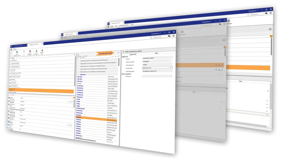281x158 pixels.
Task: Click the plus icon next to electricity_plant_custom
Action: 118,52
